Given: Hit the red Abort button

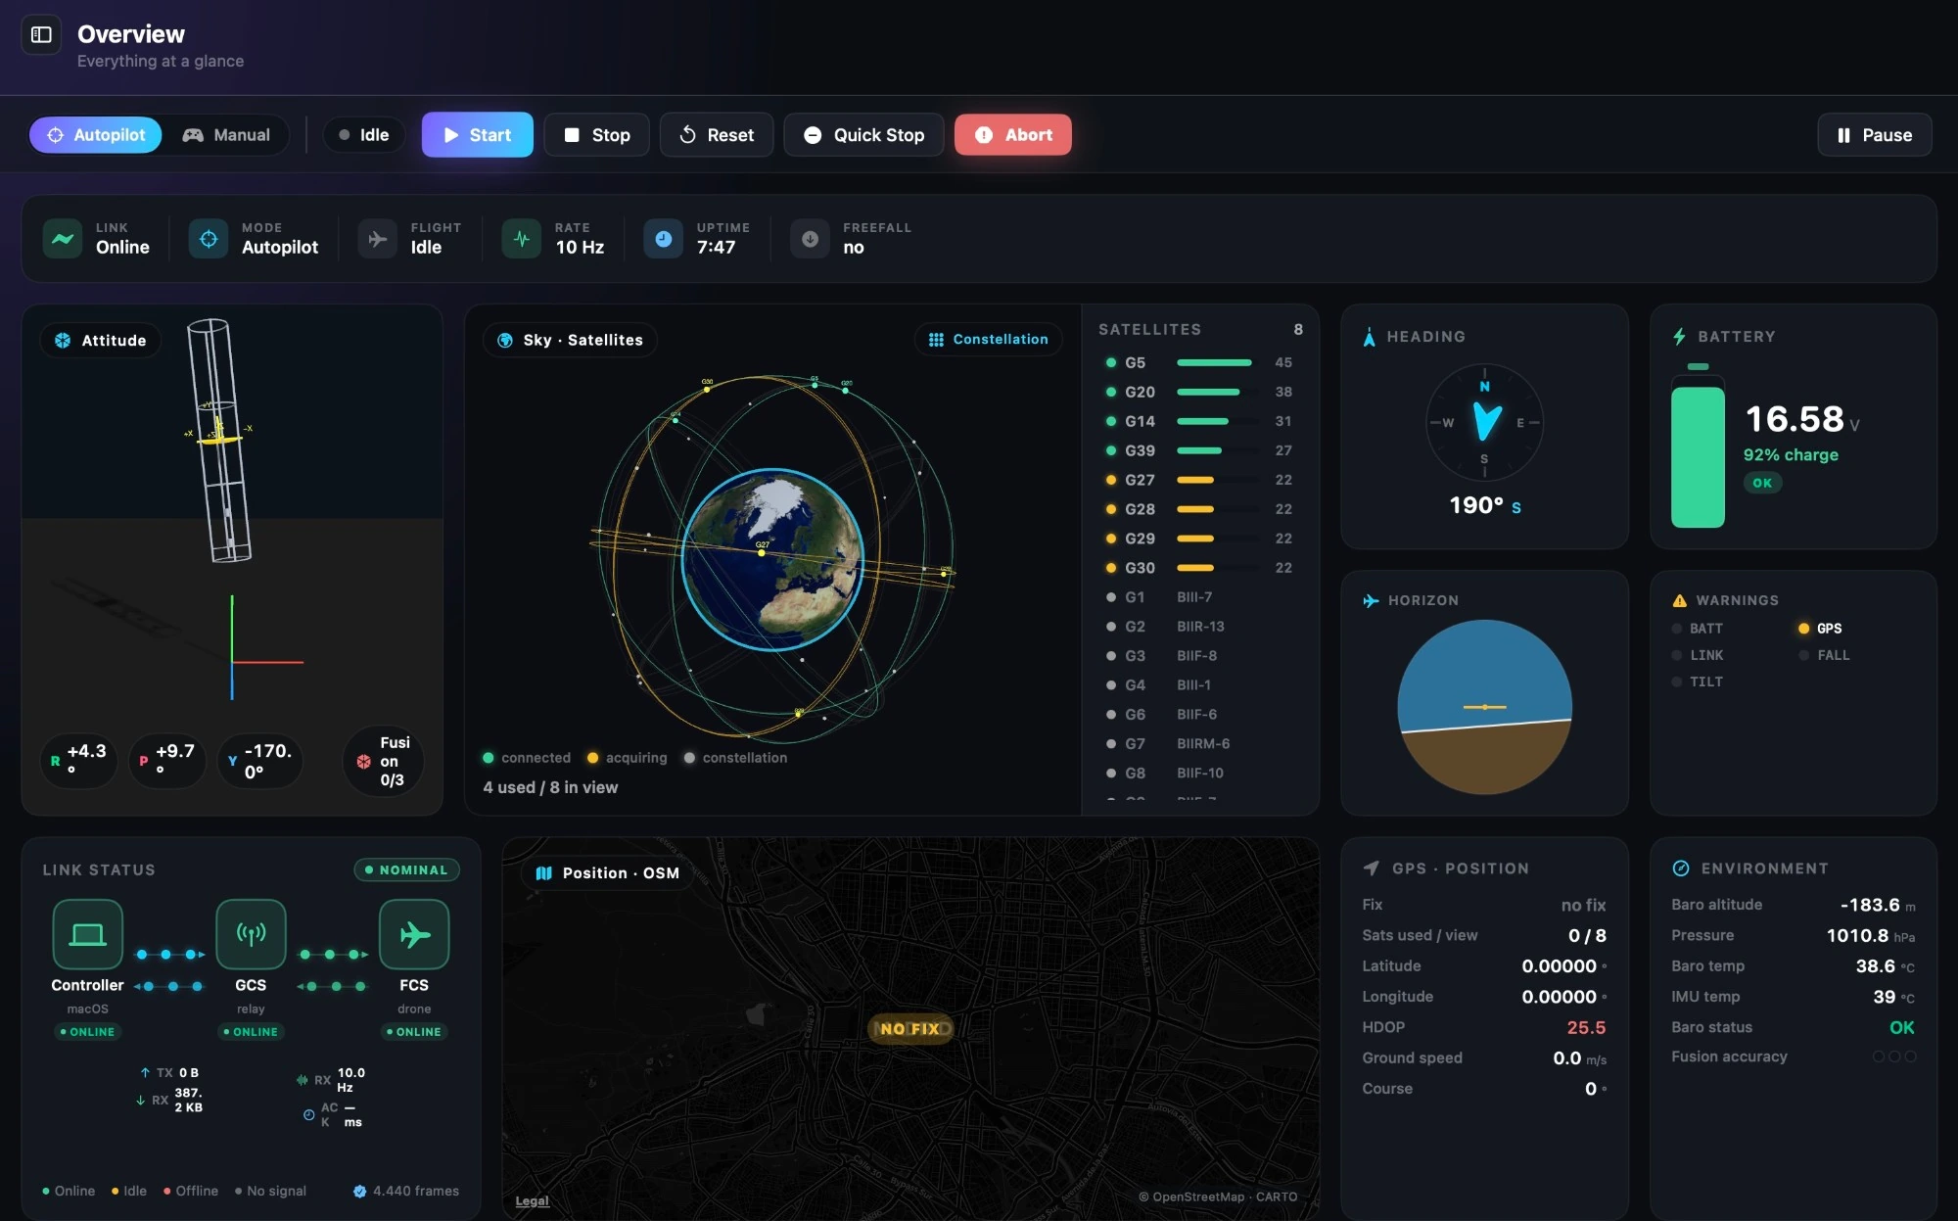Looking at the screenshot, I should tap(1012, 135).
